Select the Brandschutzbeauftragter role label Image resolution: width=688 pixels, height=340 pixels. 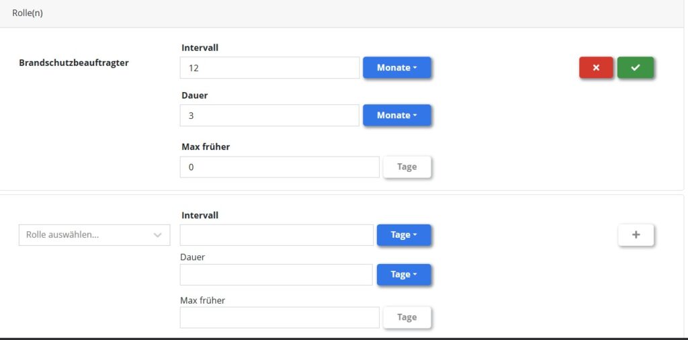[x=73, y=63]
